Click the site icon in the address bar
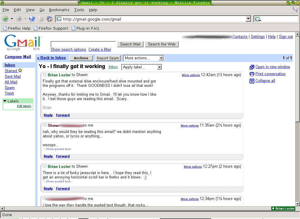The image size is (300, 219). 59,19
